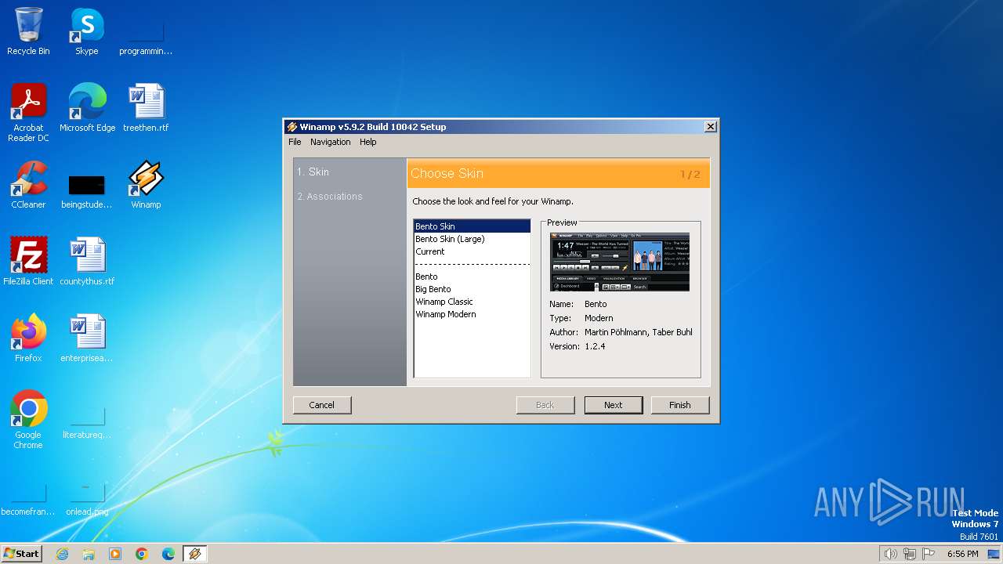The width and height of the screenshot is (1003, 564).
Task: Select the countythus.rtf file icon
Action: pyautogui.click(x=87, y=262)
